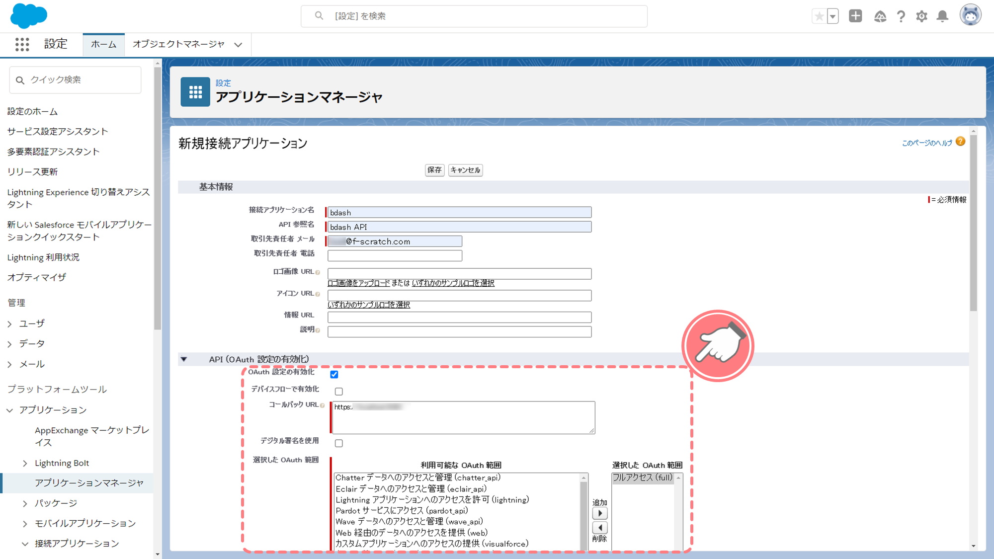The width and height of the screenshot is (994, 559).
Task: Click info icon beside 説明 label
Action: [x=318, y=330]
